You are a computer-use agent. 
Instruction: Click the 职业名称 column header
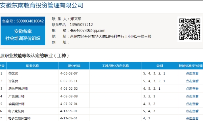[32, 66]
